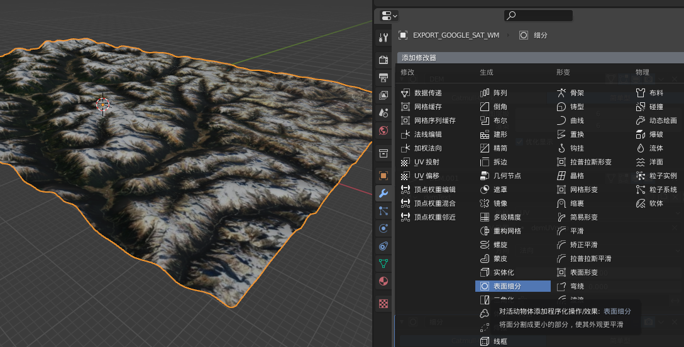Collapse the 添加修改器 dropdown header

(x=541, y=58)
